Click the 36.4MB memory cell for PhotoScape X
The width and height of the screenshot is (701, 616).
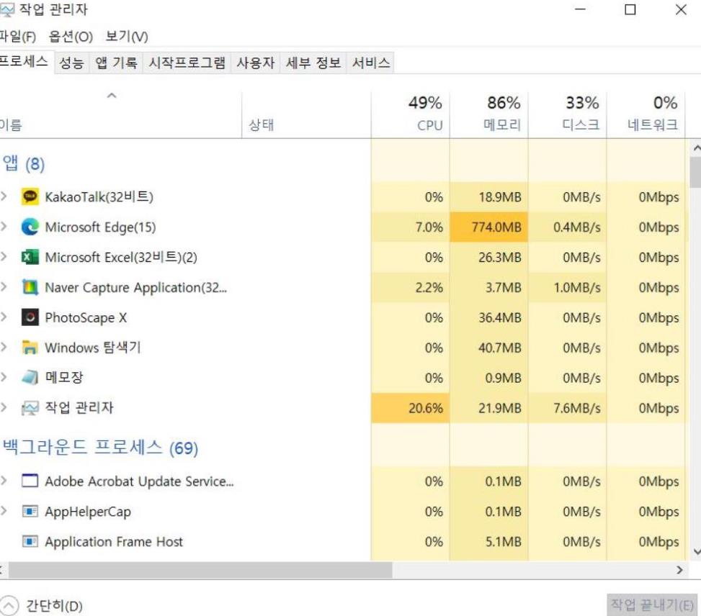[488, 317]
